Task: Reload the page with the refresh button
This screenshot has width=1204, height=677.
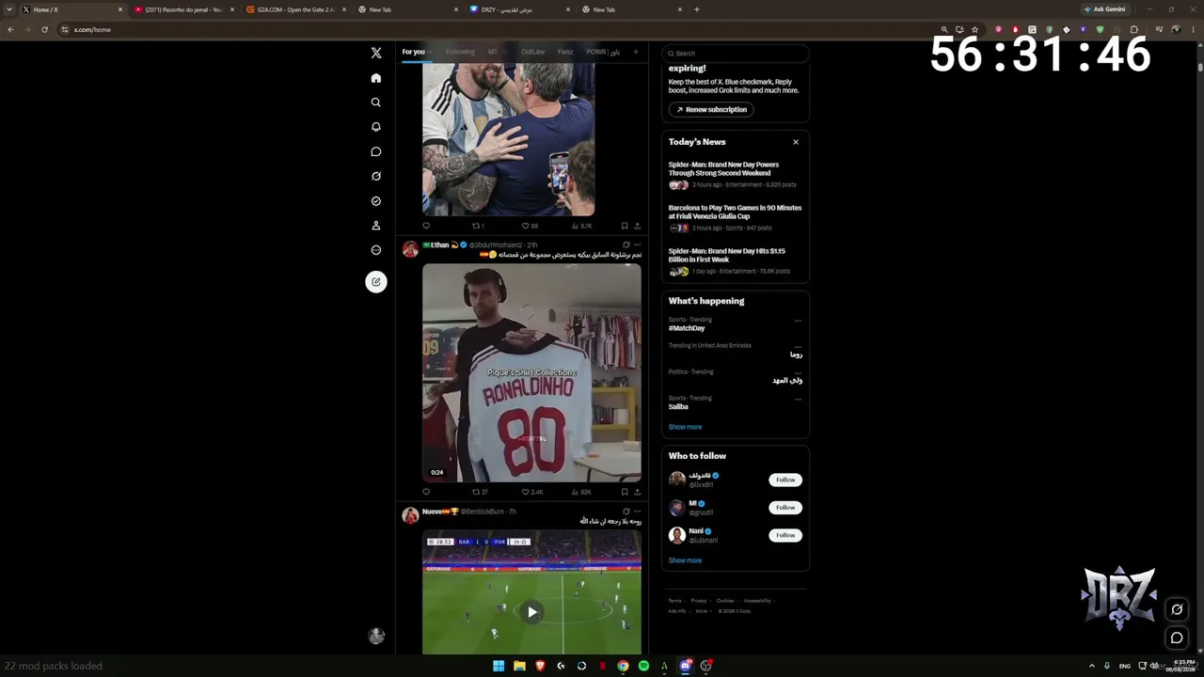Action: click(44, 29)
